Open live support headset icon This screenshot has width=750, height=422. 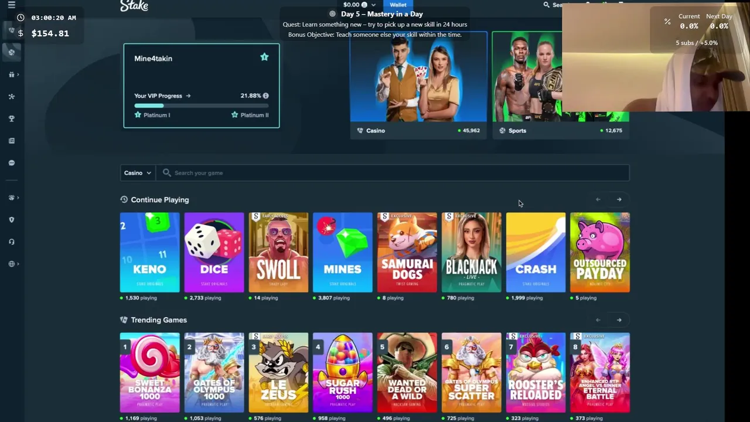pos(11,241)
